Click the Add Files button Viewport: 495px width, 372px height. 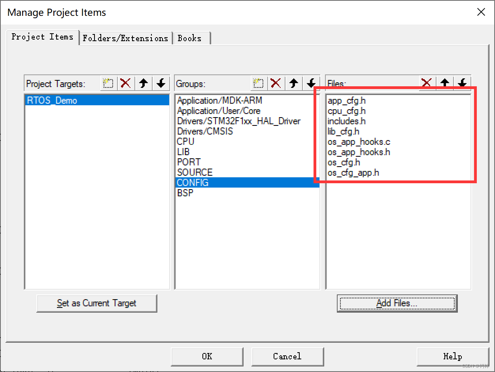397,303
